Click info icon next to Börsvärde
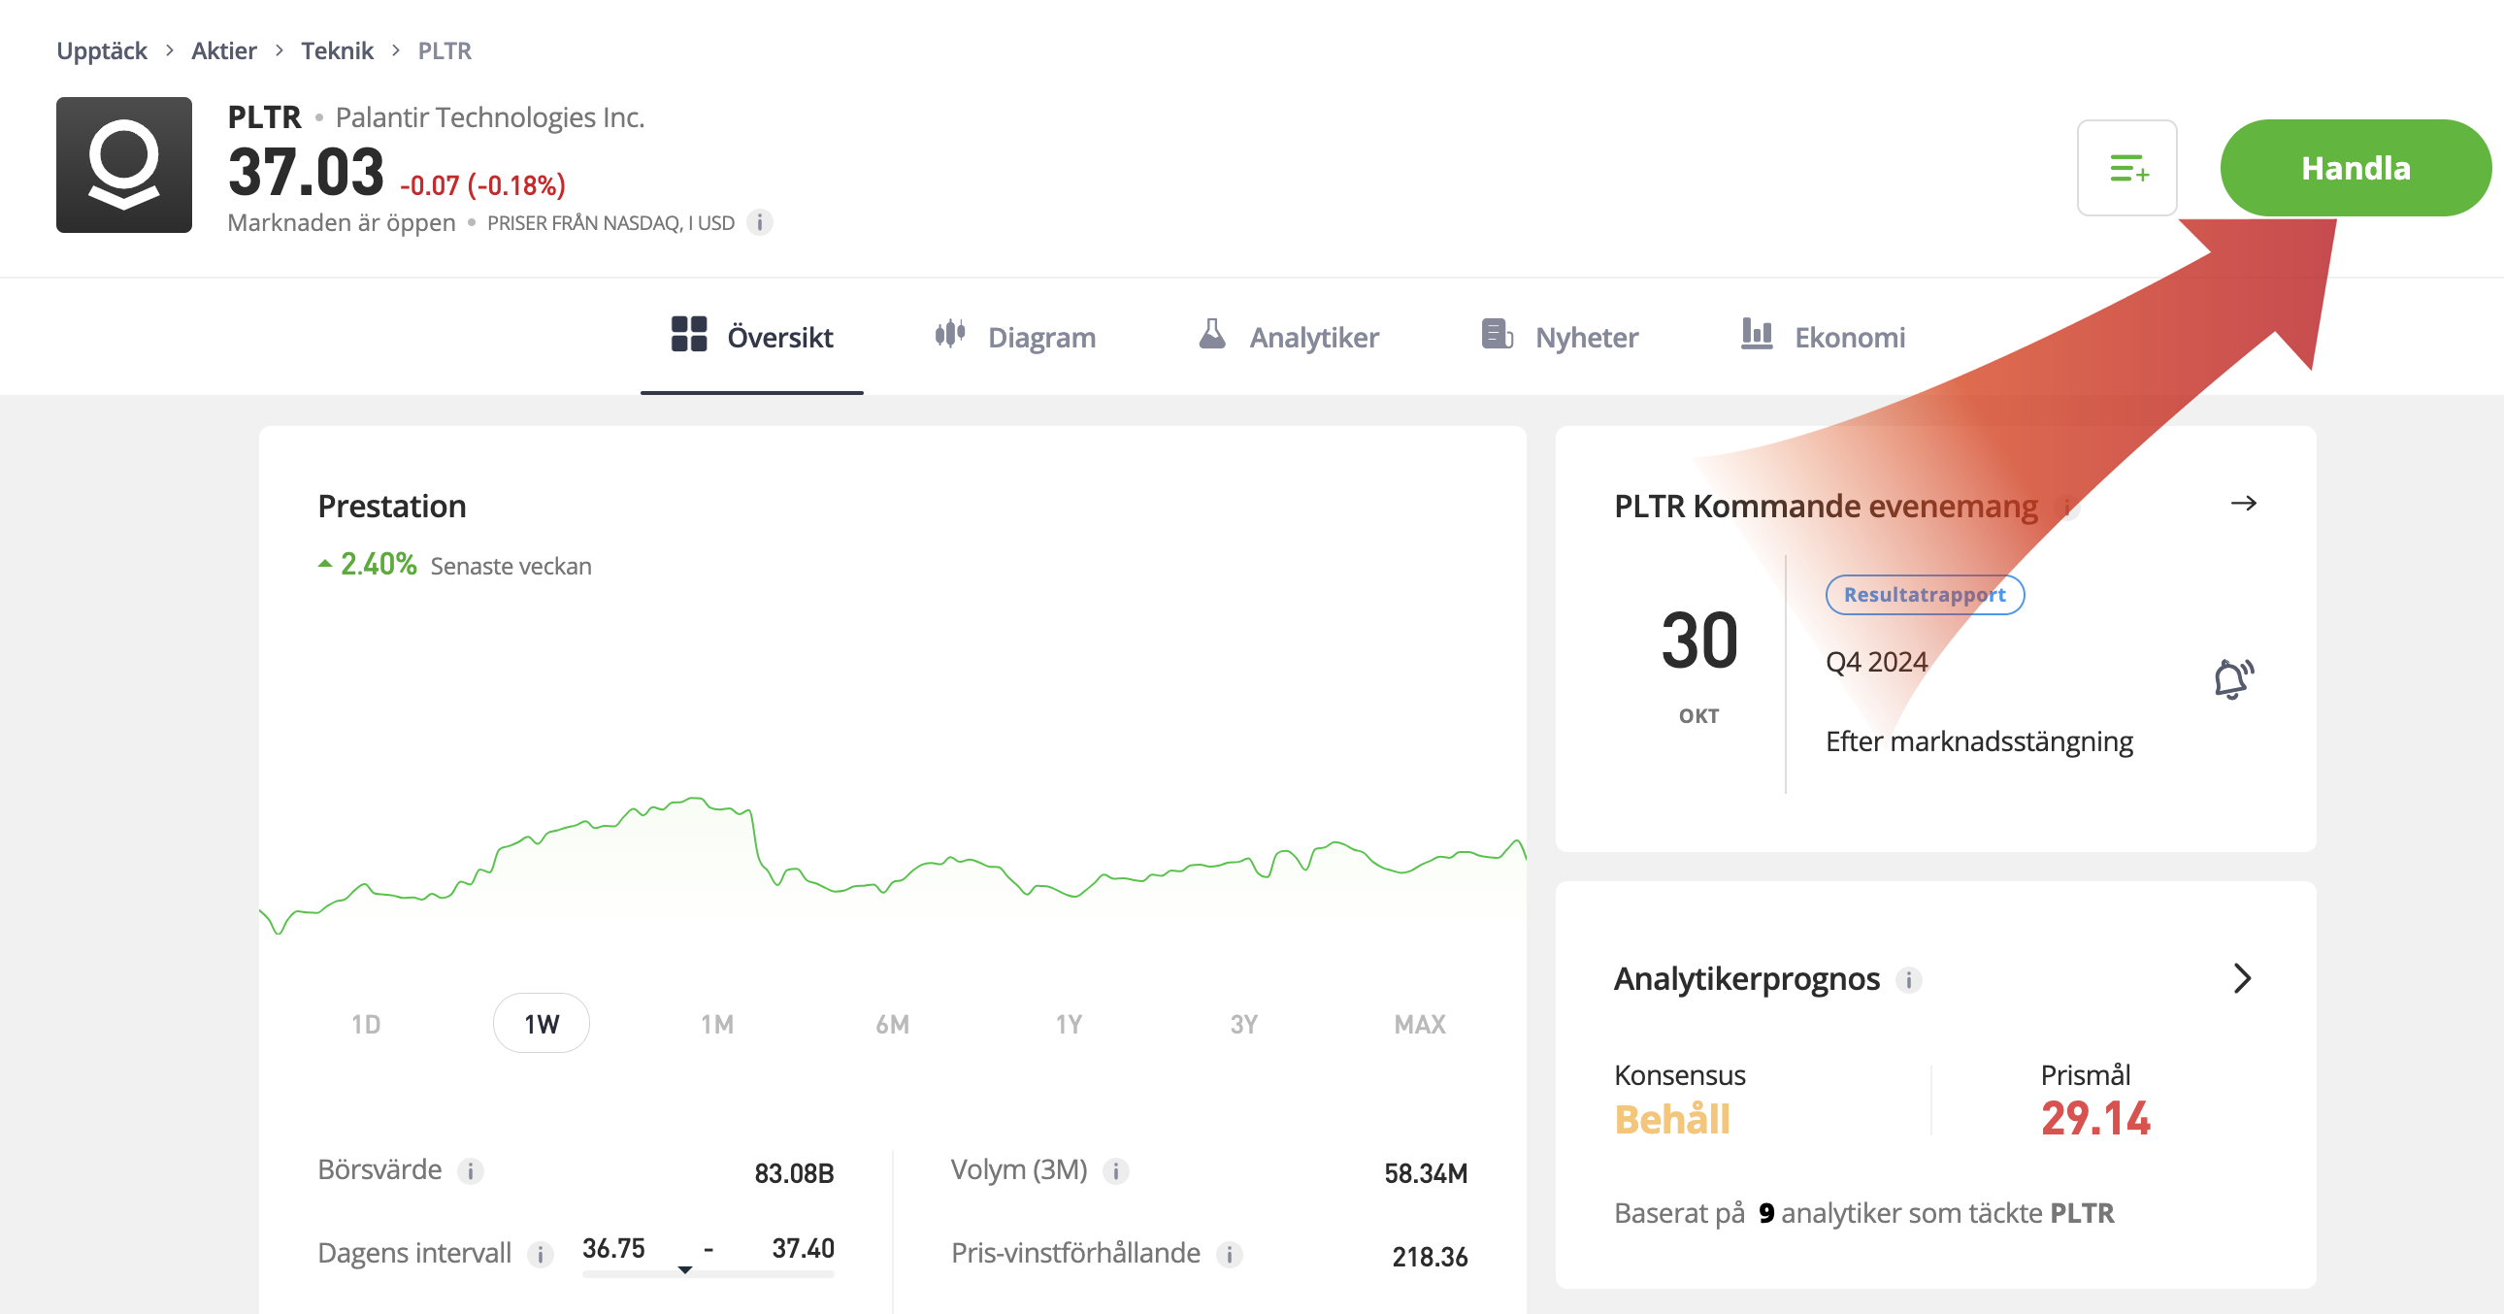 (471, 1171)
